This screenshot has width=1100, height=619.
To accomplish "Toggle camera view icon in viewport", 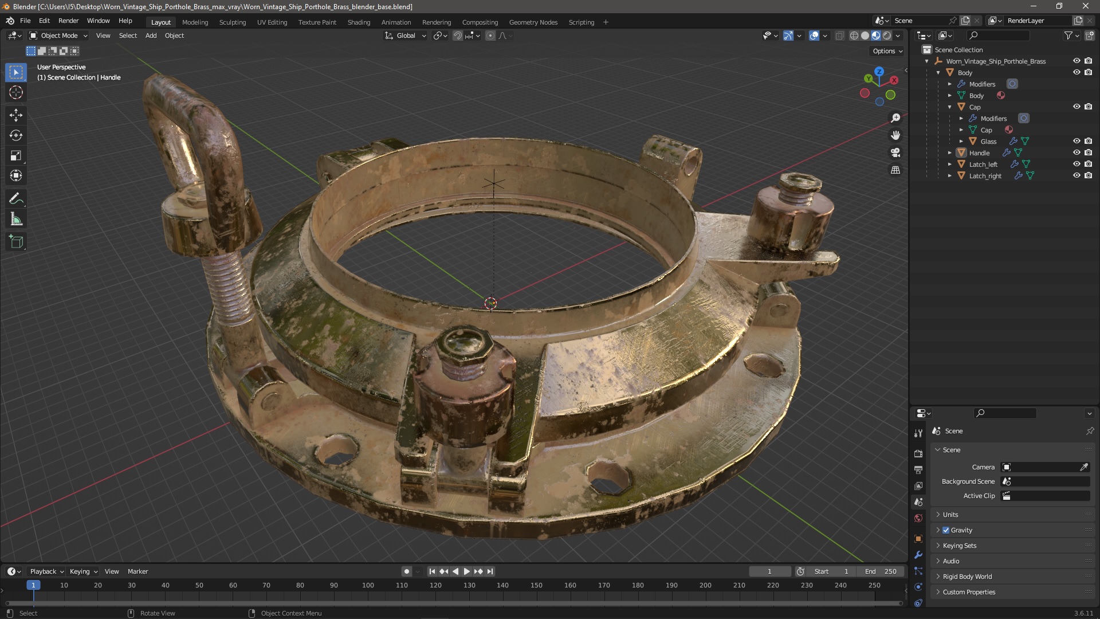I will [x=895, y=152].
